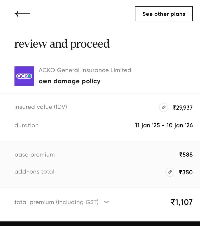This screenshot has width=200, height=226.
Task: Edit add-ons total using pencil icon
Action: [170, 172]
